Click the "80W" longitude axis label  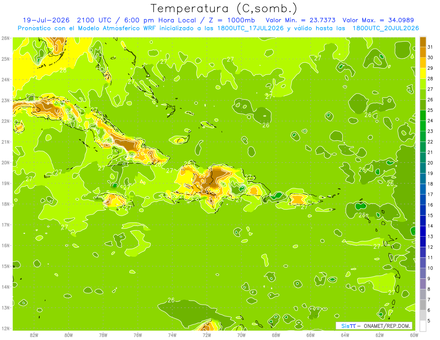pos(69,335)
